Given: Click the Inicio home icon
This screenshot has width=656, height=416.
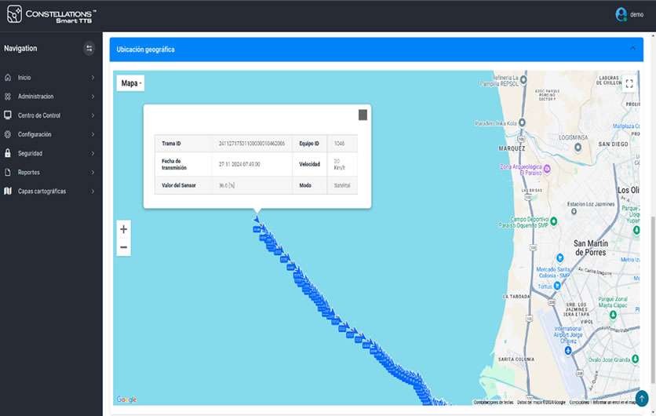Looking at the screenshot, I should point(8,78).
